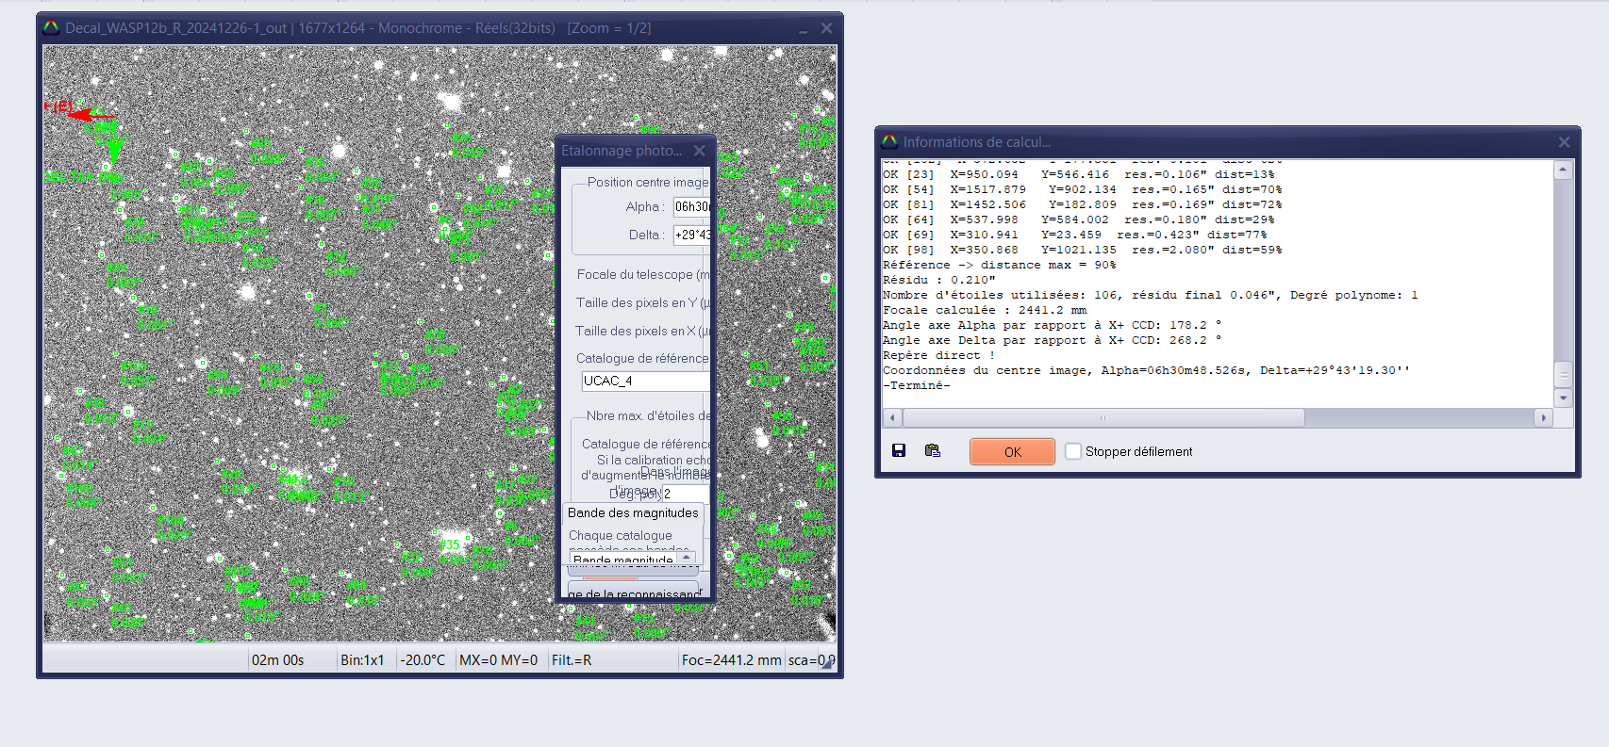This screenshot has height=747, width=1609.
Task: Click the copy to clipboard icon
Action: 933,451
